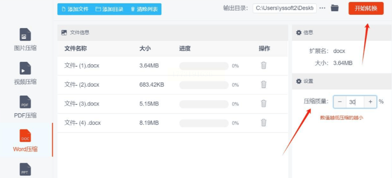This screenshot has height=178, width=392.
Task: Open output folder via folder icon
Action: pos(335,8)
